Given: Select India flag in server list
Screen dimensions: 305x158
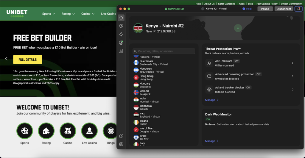Looking at the screenshot, I should pos(136,100).
